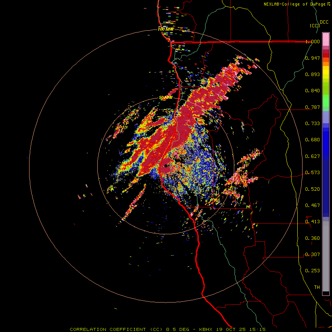Click the 0.307 scale value

[x=312, y=255]
